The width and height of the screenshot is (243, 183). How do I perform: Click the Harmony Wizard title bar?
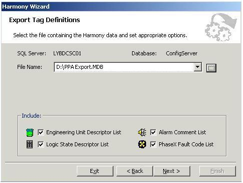pos(121,7)
